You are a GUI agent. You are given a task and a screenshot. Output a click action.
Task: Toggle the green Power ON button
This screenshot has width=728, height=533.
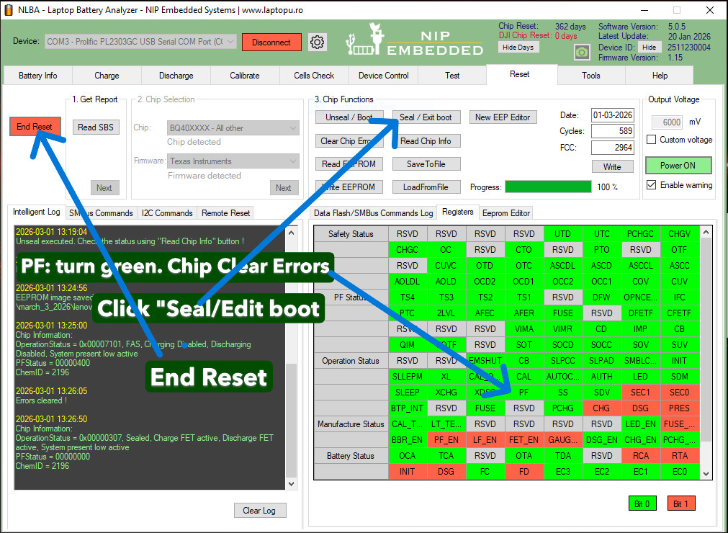[678, 165]
